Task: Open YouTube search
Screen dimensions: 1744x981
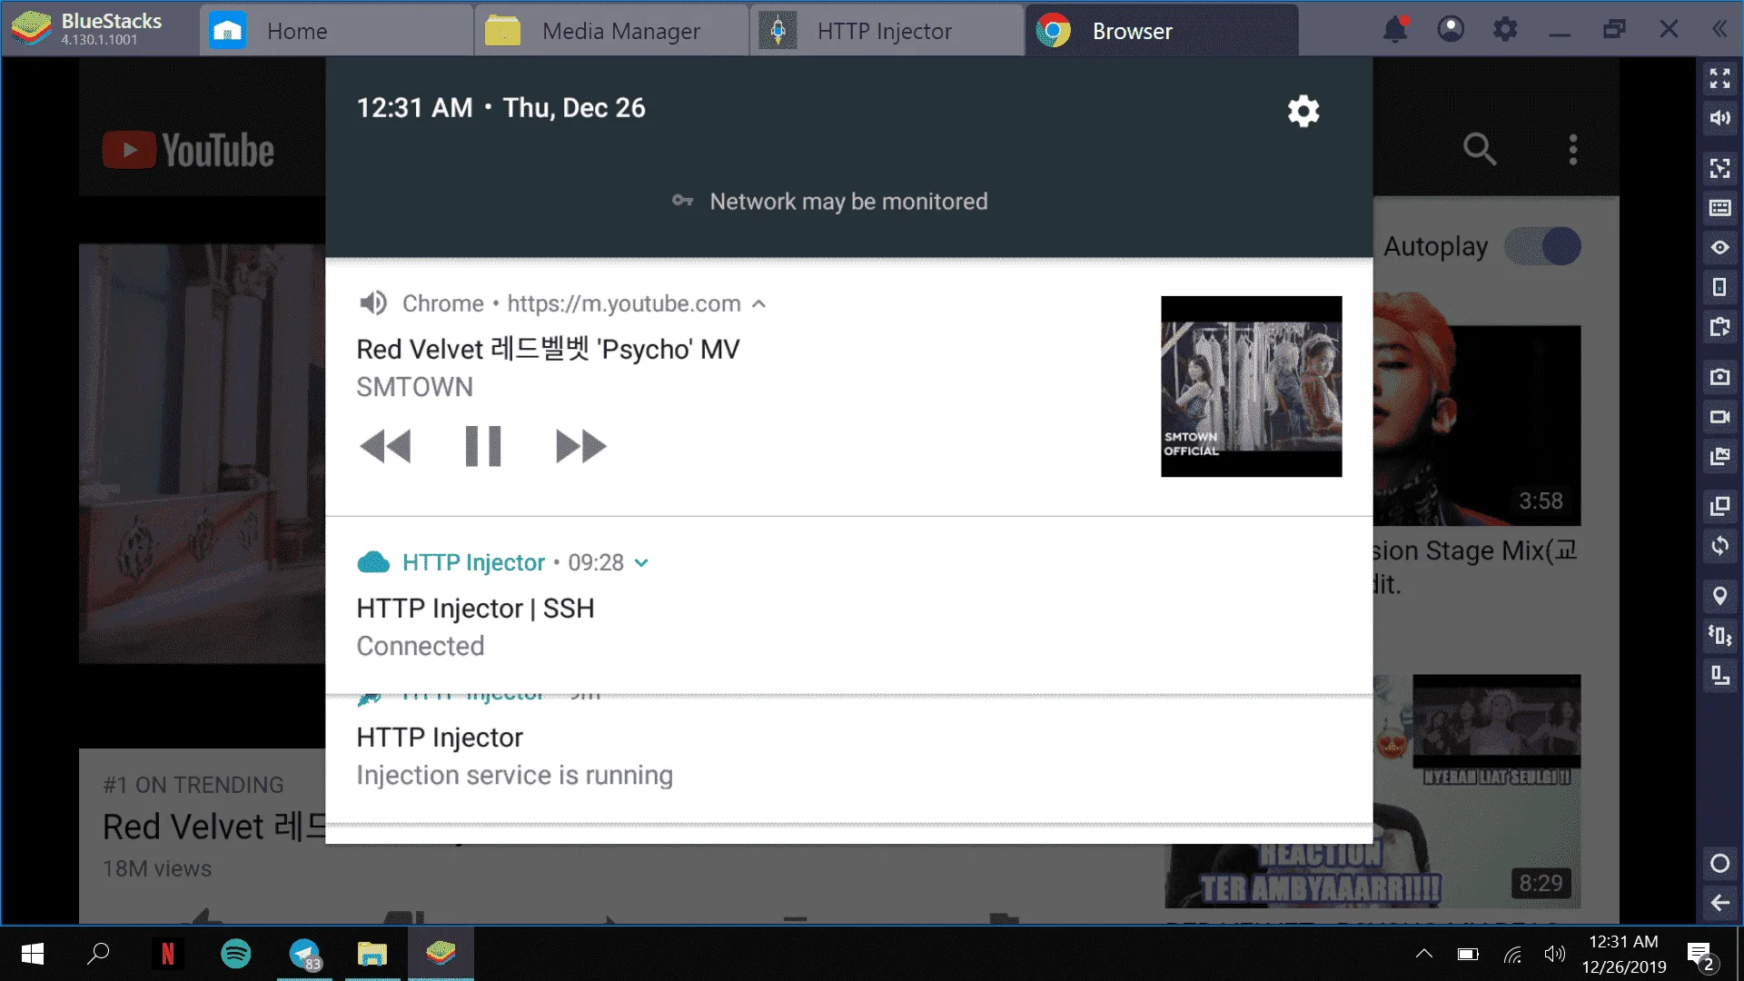Action: 1480,149
